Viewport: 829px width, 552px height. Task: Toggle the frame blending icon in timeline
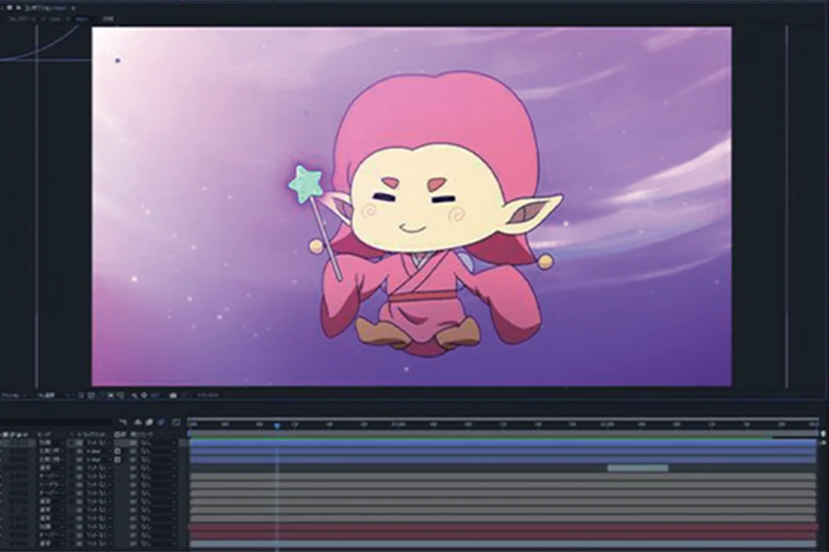pyautogui.click(x=148, y=422)
